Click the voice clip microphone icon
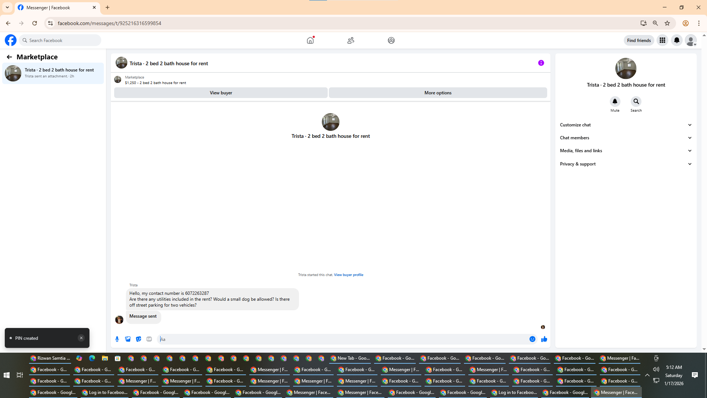 117,339
